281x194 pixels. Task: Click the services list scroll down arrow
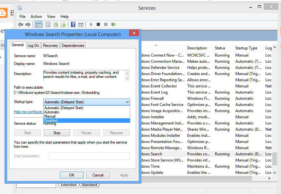pyautogui.click(x=274, y=173)
